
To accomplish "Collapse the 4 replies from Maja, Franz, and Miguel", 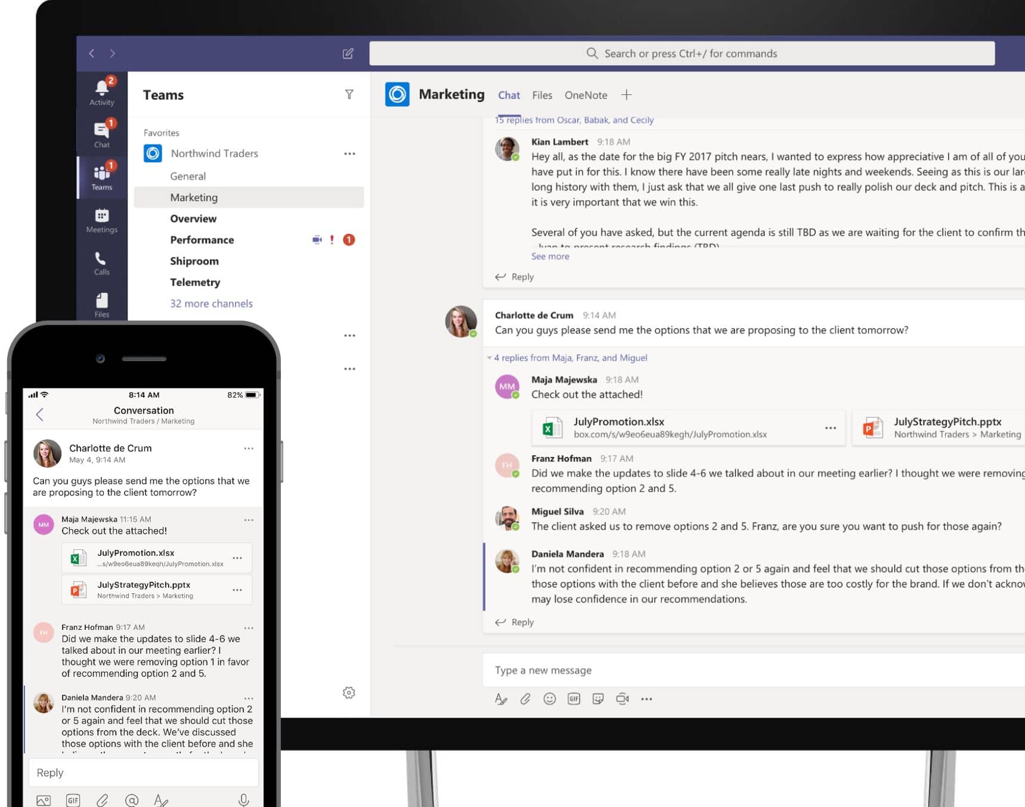I will (571, 358).
